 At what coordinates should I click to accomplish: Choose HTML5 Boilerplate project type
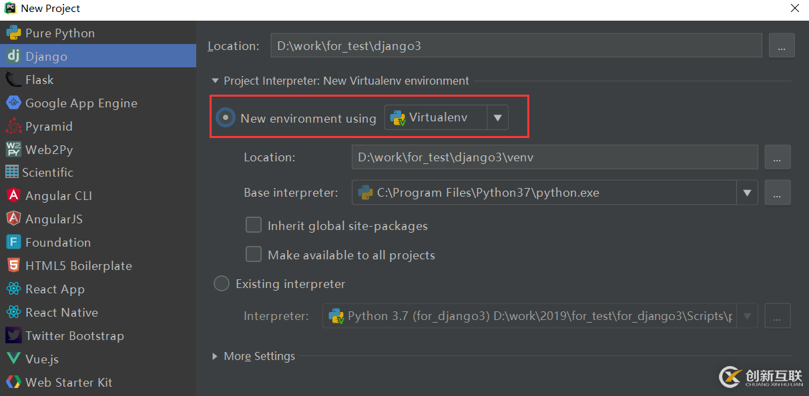pos(98,265)
